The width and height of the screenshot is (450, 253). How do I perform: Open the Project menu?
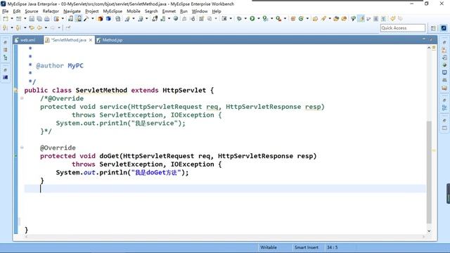click(x=92, y=11)
